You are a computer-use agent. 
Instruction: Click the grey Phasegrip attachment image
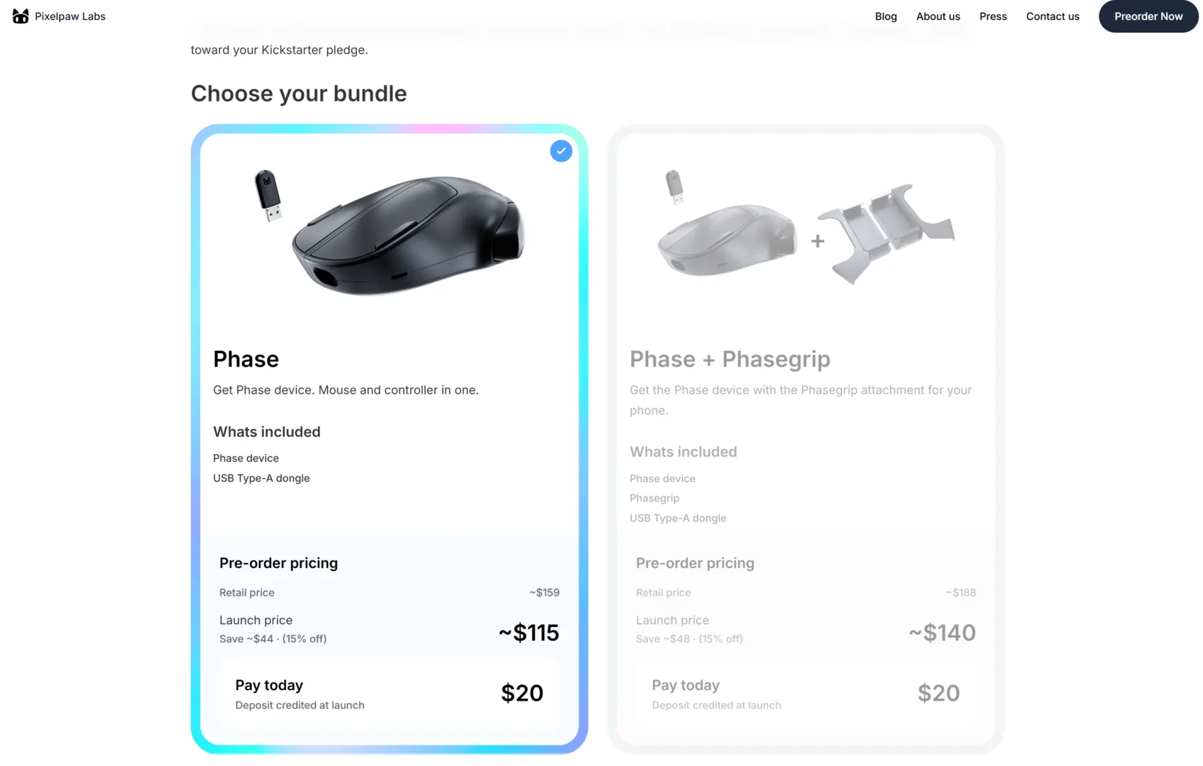[x=886, y=231]
